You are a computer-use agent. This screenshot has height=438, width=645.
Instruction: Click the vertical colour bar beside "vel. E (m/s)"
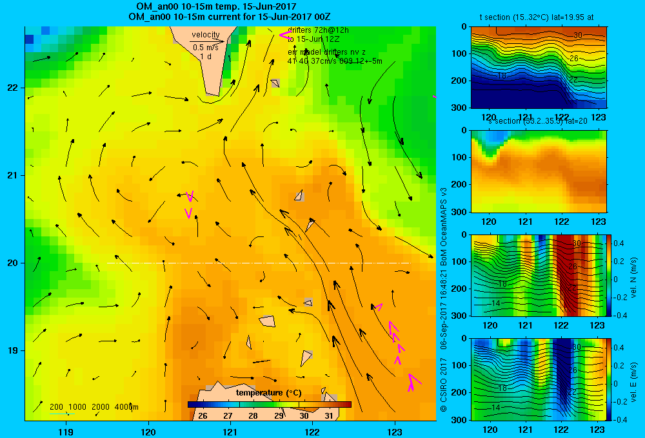point(609,379)
